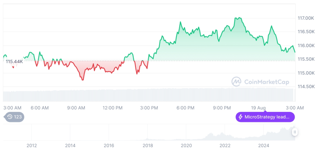Click the 117.00K price axis label

point(306,18)
